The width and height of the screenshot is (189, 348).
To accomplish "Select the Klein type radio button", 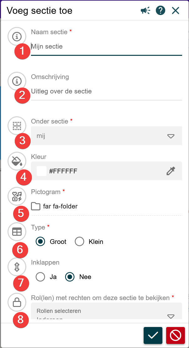I will pyautogui.click(x=79, y=242).
